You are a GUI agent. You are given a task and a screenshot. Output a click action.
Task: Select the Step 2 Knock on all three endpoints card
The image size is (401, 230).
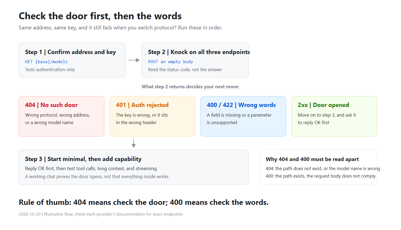pyautogui.click(x=195, y=60)
